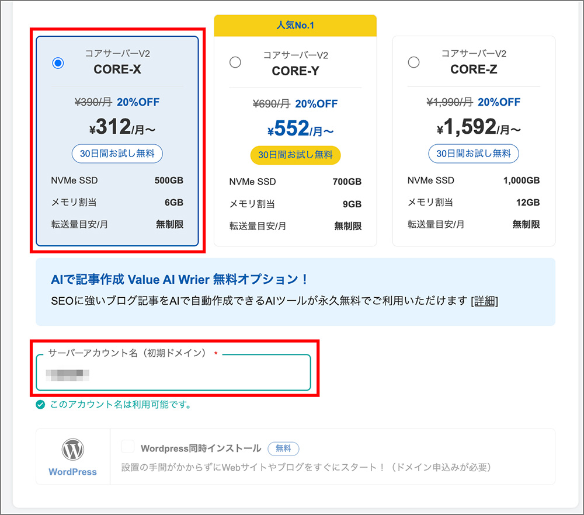This screenshot has height=515, width=584.
Task: Select the CORE-Y plan radio button
Action: tap(235, 62)
